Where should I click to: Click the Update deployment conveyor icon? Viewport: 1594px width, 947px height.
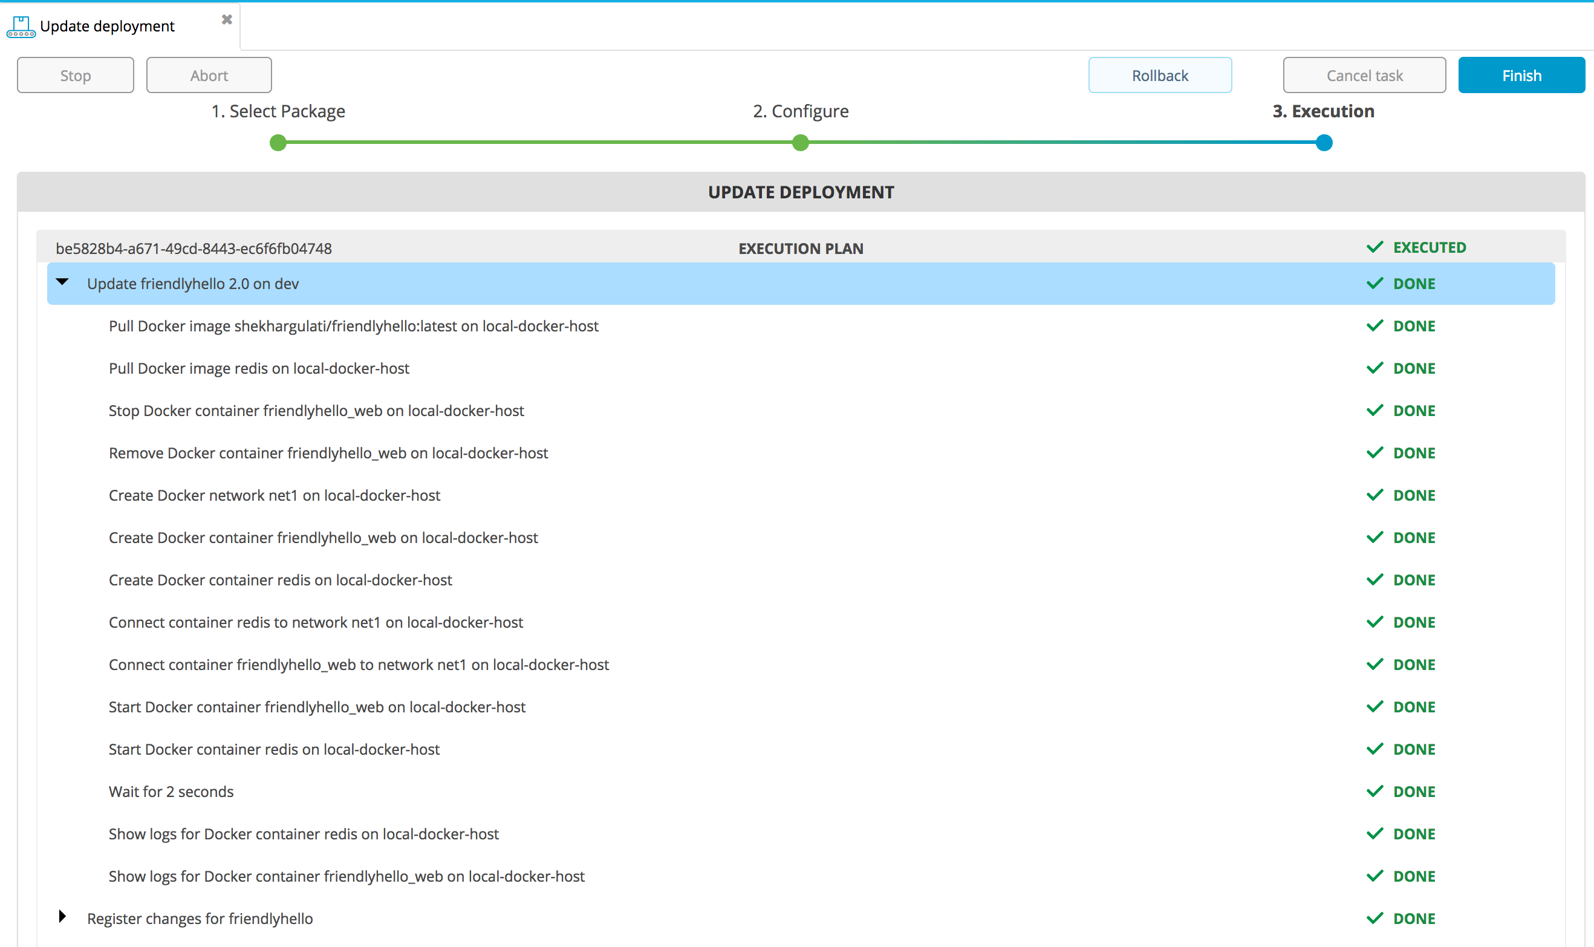pyautogui.click(x=21, y=27)
